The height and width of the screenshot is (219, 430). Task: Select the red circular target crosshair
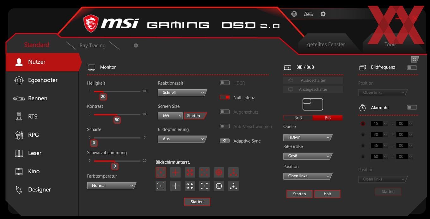click(x=219, y=172)
